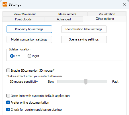The width and height of the screenshot is (129, 115).
Task: Switch to the View/Movement tab
Action: point(25,14)
